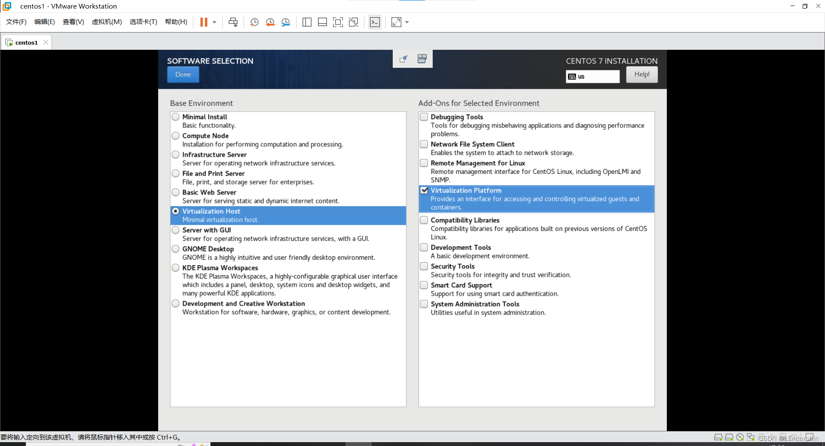The image size is (825, 446).
Task: Click the Done button
Action: tap(183, 74)
